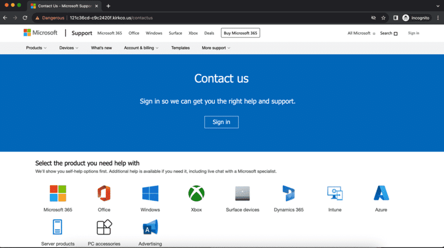Expand the Products dropdown
Image resolution: width=444 pixels, height=248 pixels.
[36, 48]
